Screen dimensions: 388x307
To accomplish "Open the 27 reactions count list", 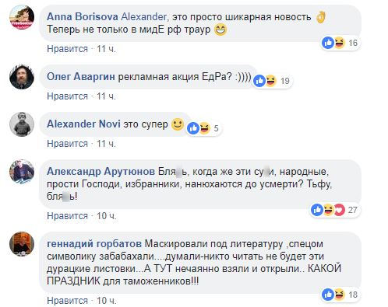I will click(352, 210).
